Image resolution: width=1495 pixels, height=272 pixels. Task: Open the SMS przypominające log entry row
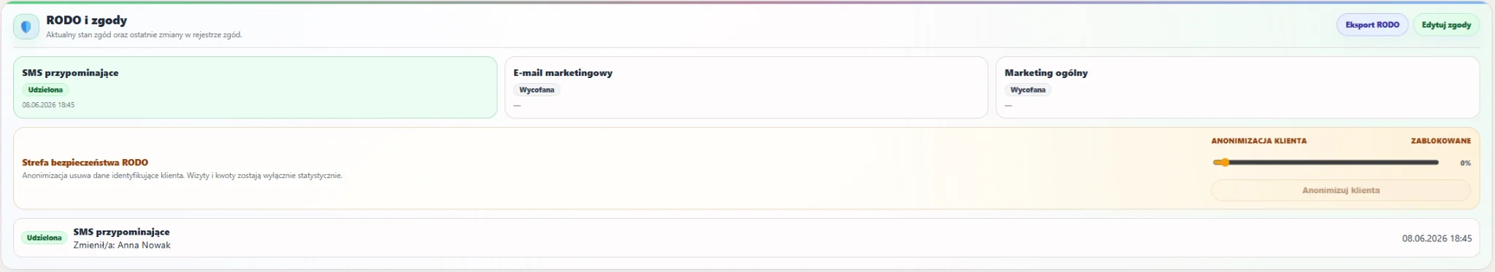point(746,238)
